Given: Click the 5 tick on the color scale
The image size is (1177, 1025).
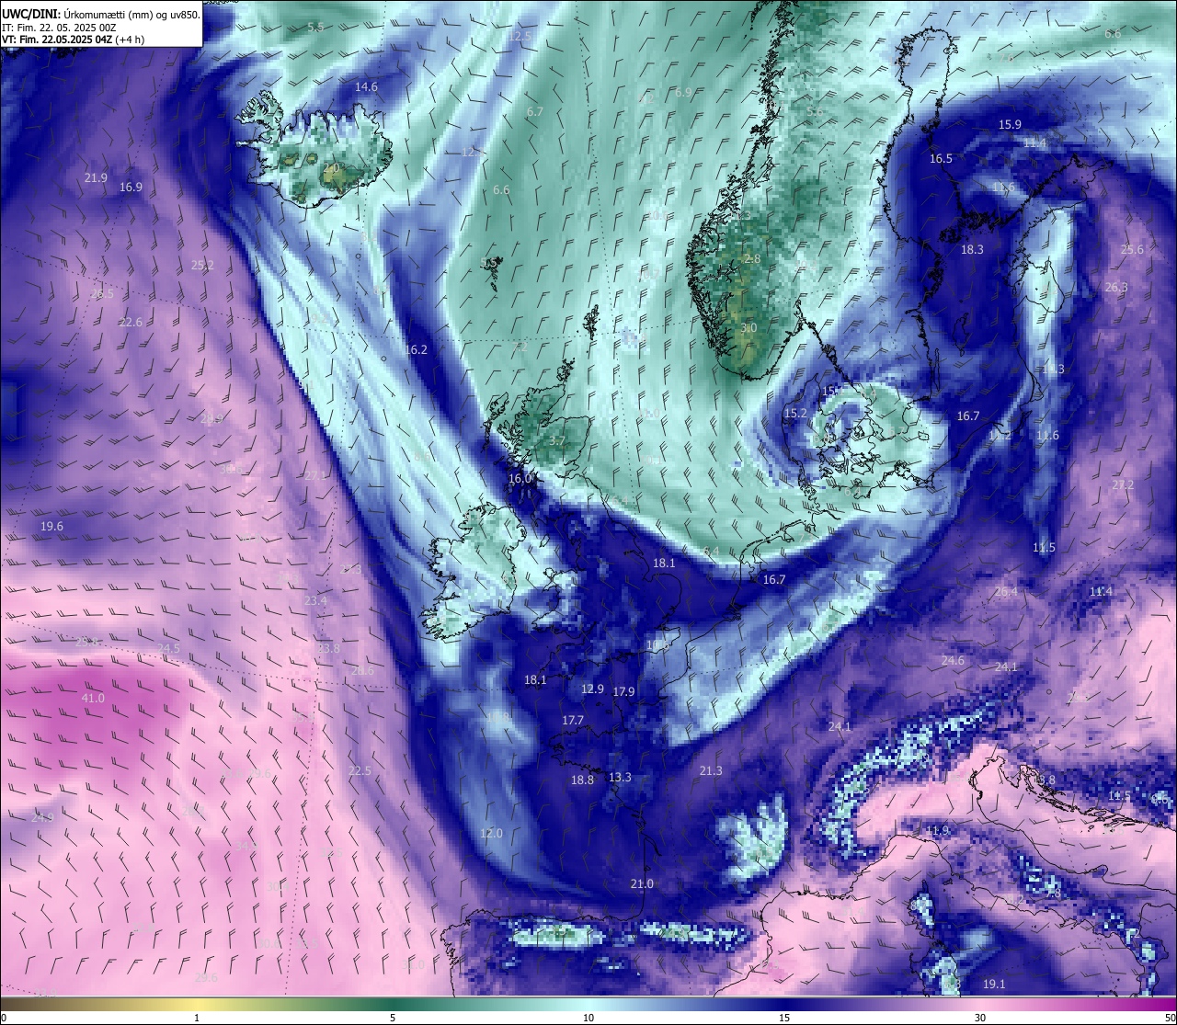Looking at the screenshot, I should click(x=393, y=1018).
